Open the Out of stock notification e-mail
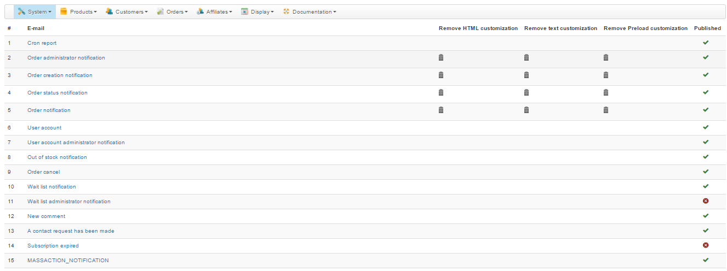 click(x=57, y=157)
